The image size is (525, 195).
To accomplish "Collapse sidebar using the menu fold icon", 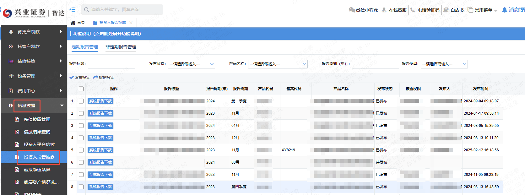I will 73,9.
